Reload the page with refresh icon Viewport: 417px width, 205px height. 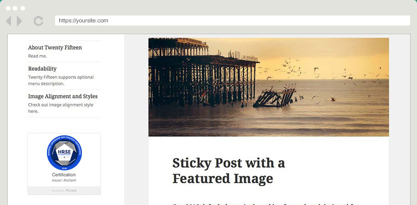tap(39, 21)
